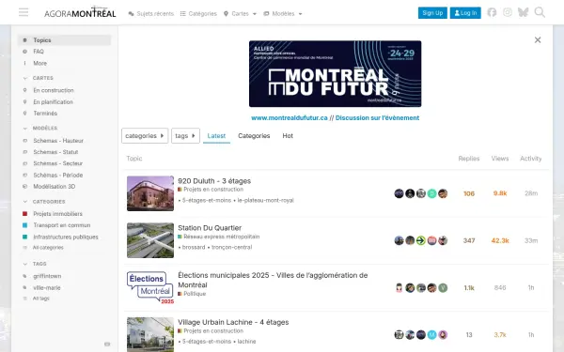Image resolution: width=564 pixels, height=352 pixels.
Task: Open last avatar in Village Urbain Lachine row
Action: (443, 335)
